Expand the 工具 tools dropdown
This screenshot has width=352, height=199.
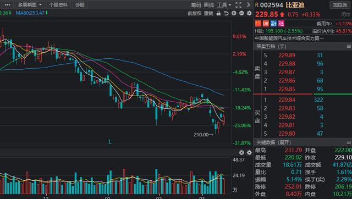coord(224,5)
